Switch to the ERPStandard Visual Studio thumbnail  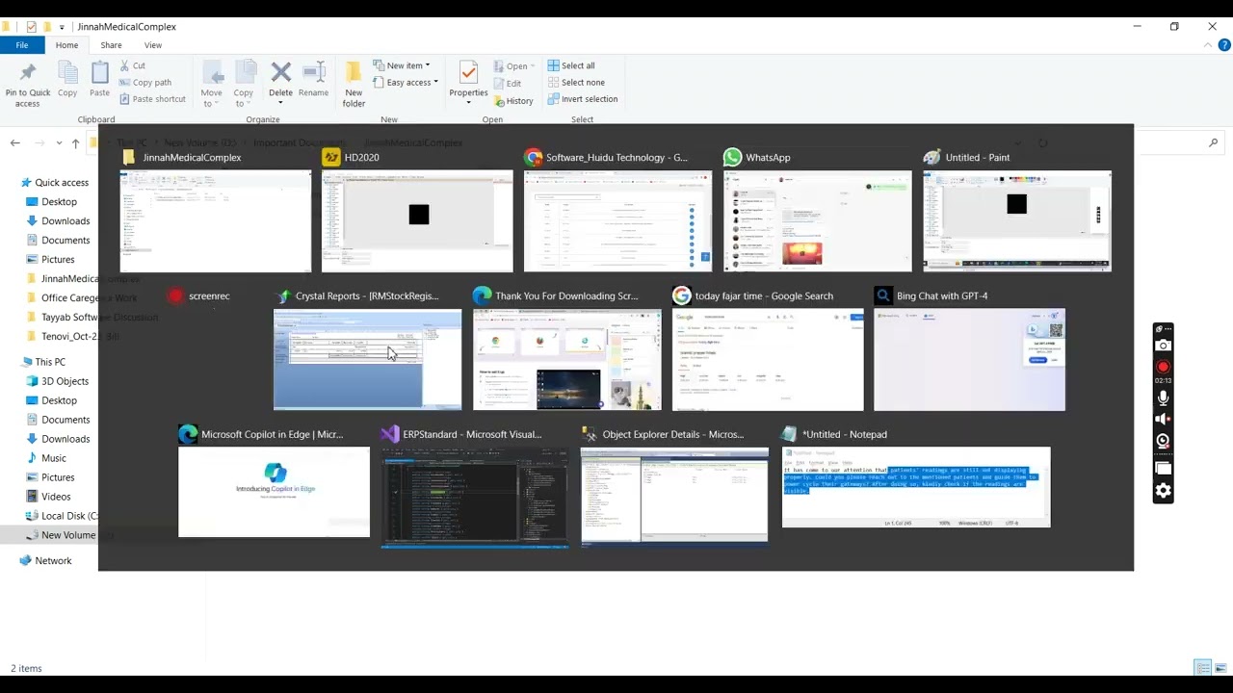pos(475,487)
